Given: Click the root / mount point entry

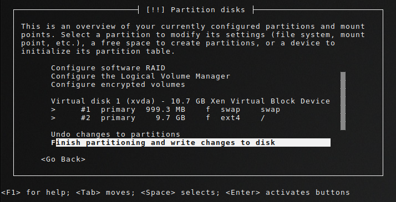Looking at the screenshot, I should point(263,118).
